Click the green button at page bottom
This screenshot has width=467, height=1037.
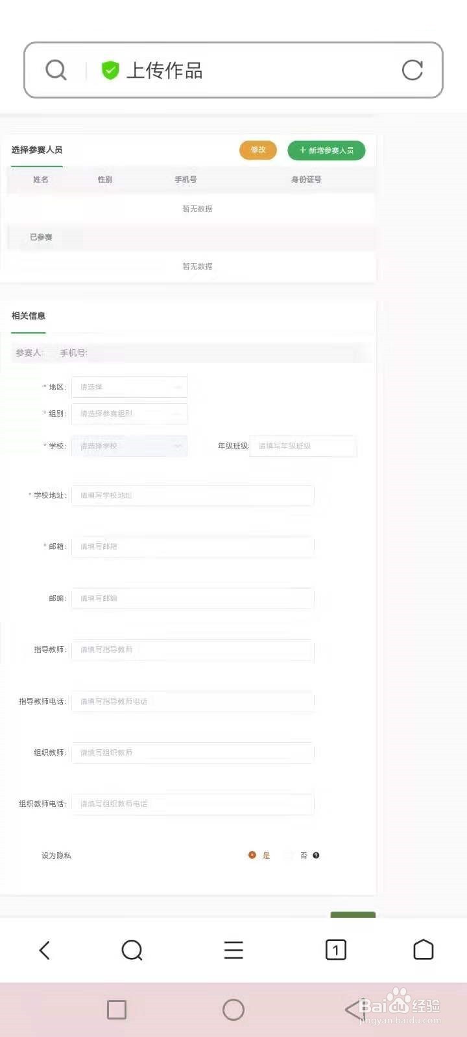click(x=353, y=915)
